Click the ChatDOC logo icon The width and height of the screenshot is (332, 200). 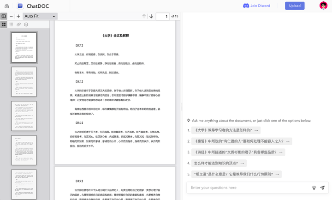[20, 6]
